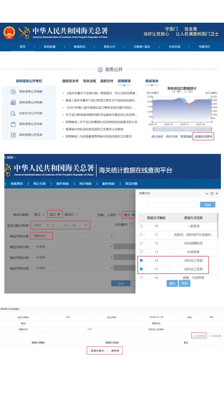The height and width of the screenshot is (398, 224).
Task: Open the second 输出字段分组 dropdown
Action: [x=73, y=247]
